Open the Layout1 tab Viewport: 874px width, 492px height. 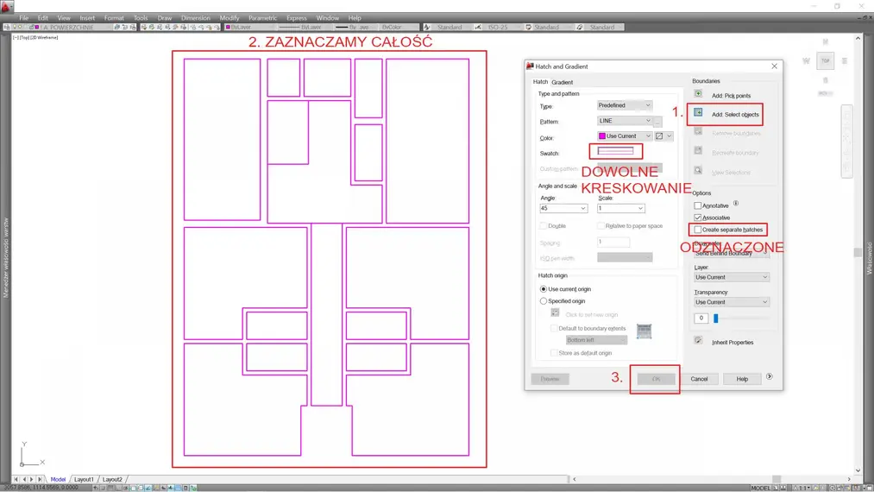[x=84, y=479]
